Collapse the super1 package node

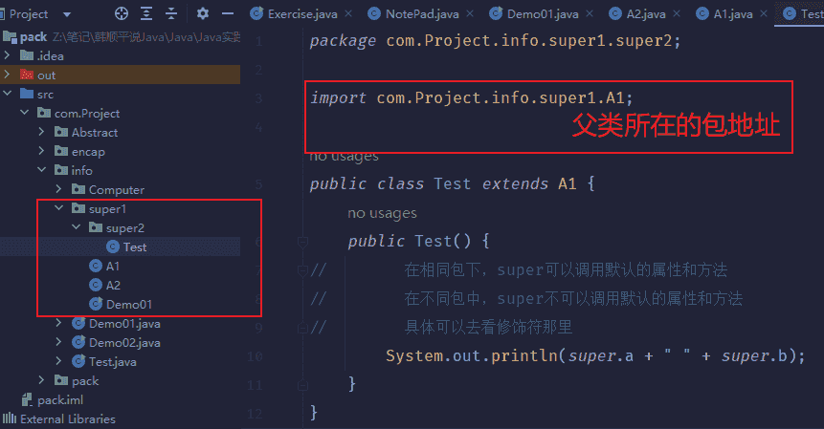pos(59,209)
